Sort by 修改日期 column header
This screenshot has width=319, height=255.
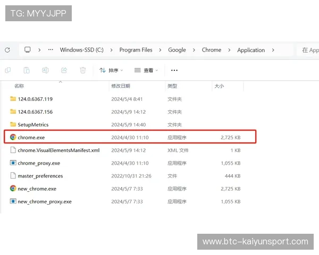121,86
